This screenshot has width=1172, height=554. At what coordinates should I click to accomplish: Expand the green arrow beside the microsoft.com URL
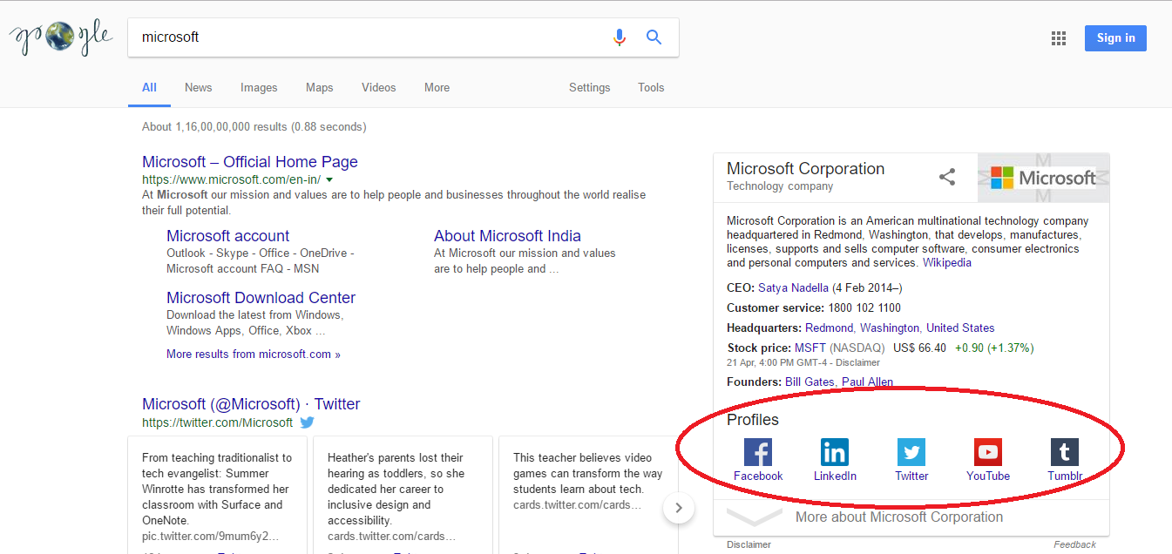[x=329, y=179]
